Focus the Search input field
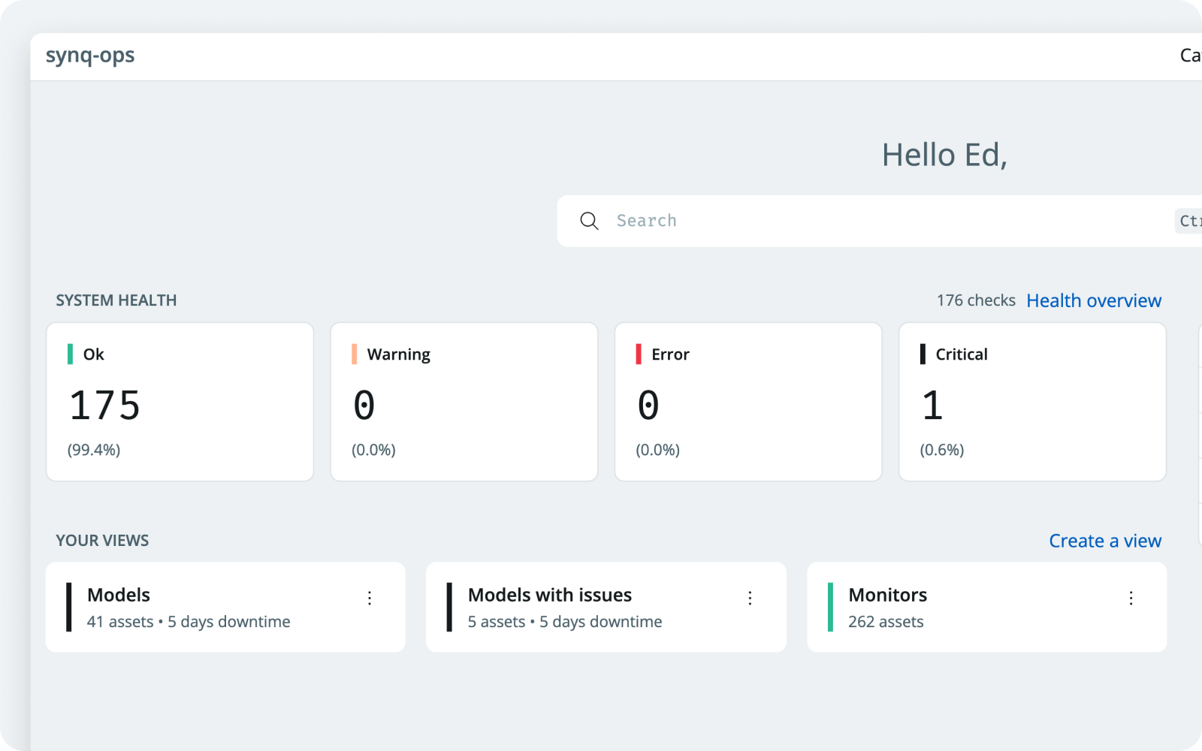The height and width of the screenshot is (751, 1202). [879, 221]
